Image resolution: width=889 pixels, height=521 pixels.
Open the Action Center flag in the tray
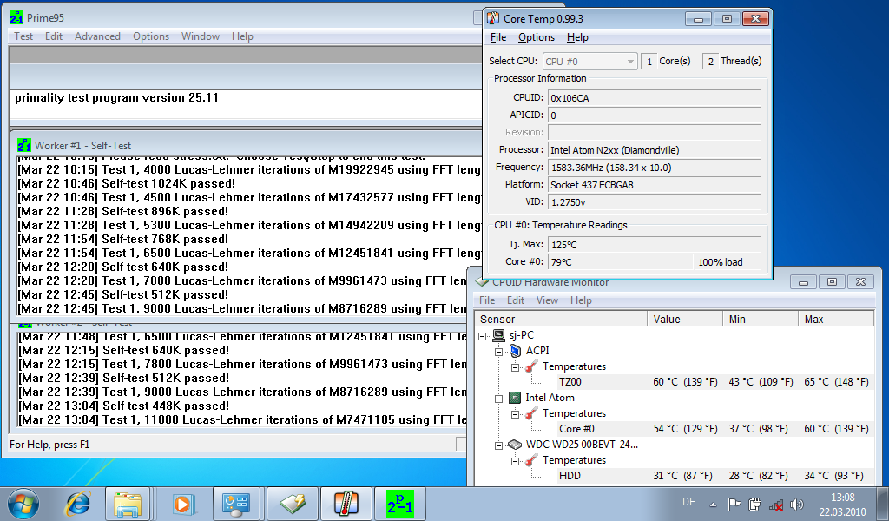click(x=734, y=504)
